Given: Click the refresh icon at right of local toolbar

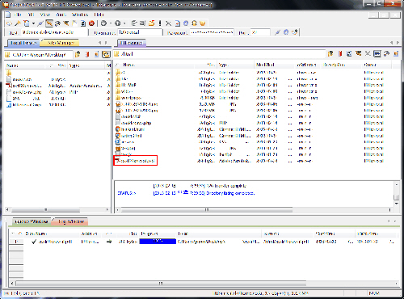Looking at the screenshot, I should click(x=106, y=54).
